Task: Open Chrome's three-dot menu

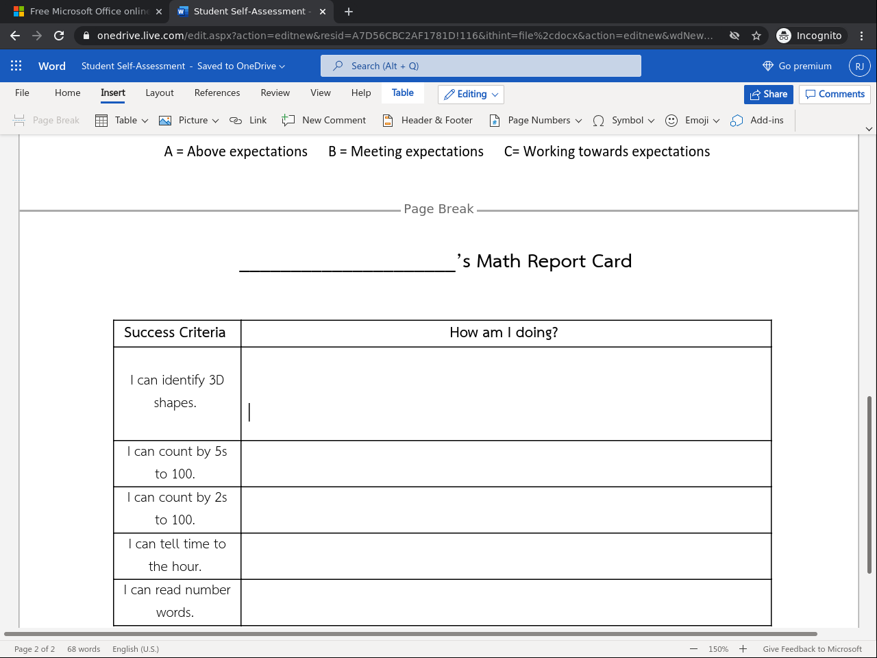Action: point(862,36)
